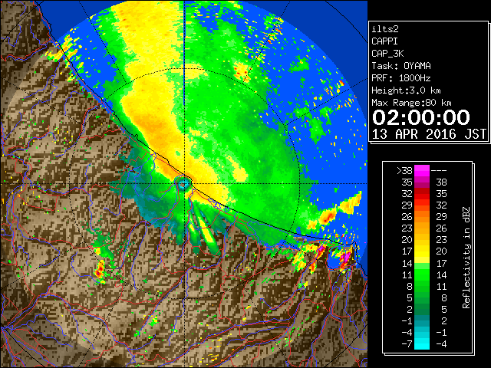Pick the teal swatch in the -1 to 2 row
491x368 pixels.
pyautogui.click(x=422, y=321)
